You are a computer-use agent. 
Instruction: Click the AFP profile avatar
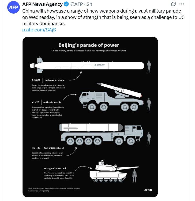(13, 8)
